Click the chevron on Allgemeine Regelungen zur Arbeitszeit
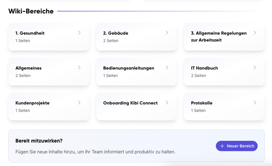 255,33
